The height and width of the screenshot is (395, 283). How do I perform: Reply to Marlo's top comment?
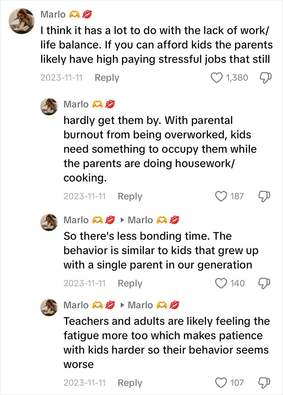tap(107, 78)
